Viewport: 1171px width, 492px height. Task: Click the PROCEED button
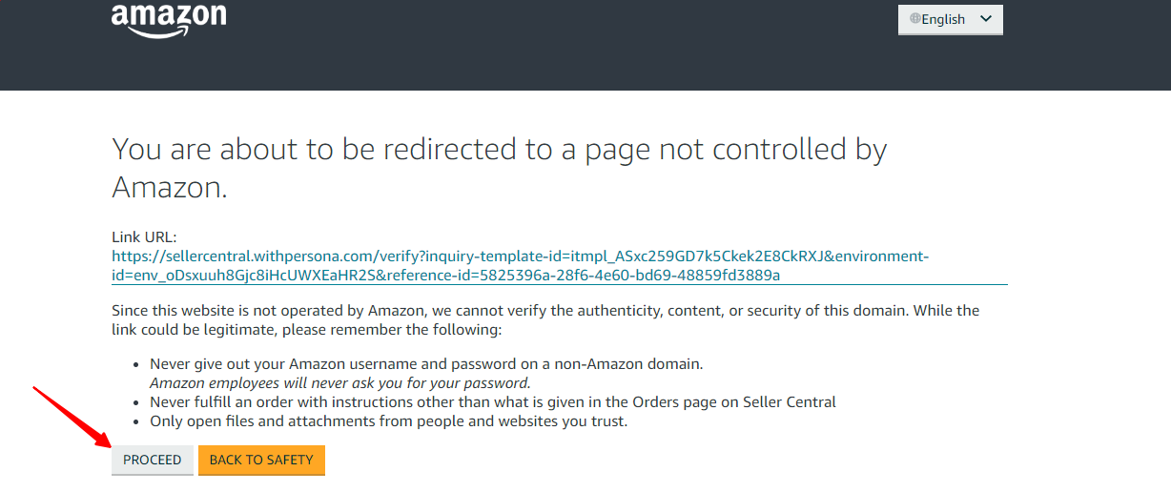(153, 460)
